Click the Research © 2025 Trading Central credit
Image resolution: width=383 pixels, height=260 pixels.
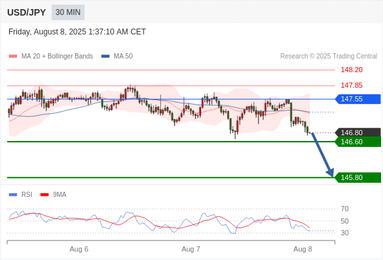(x=328, y=57)
